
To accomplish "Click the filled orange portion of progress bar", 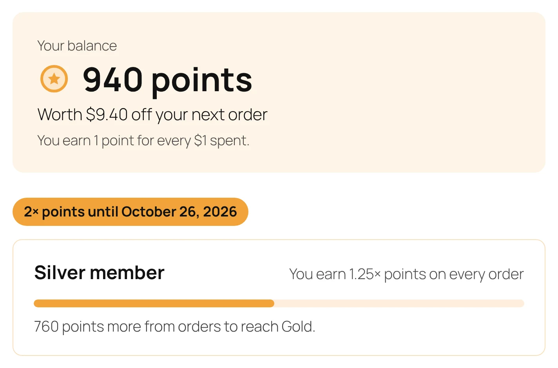I will pos(154,303).
